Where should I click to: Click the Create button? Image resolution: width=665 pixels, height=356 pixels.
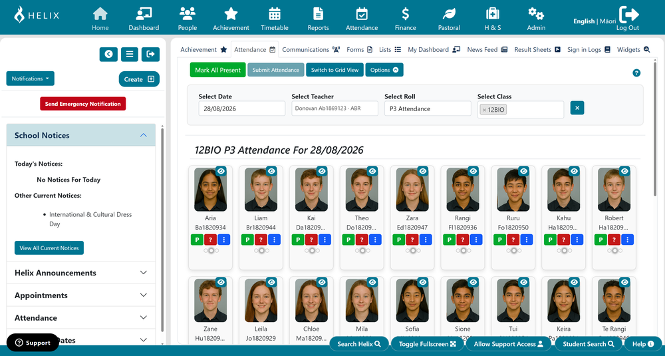click(x=139, y=79)
